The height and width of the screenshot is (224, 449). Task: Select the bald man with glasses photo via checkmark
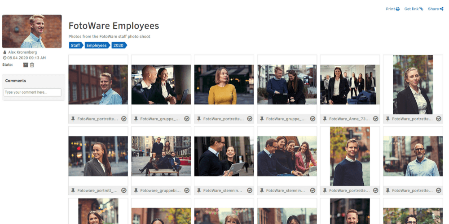pyautogui.click(x=439, y=190)
